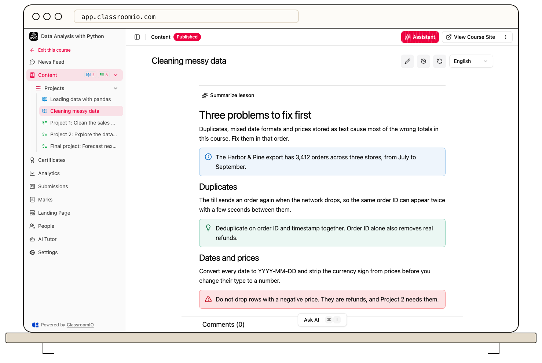Click the Summarize lesson button

point(228,95)
